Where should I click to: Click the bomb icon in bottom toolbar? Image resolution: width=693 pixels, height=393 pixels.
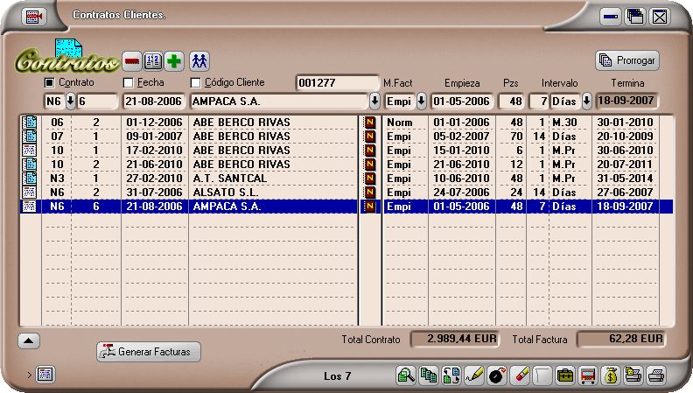click(496, 375)
